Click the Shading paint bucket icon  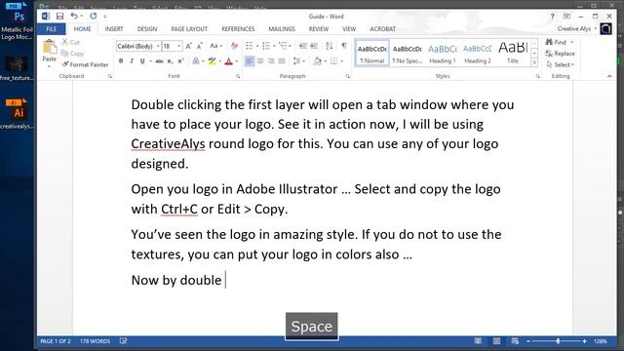[317, 61]
